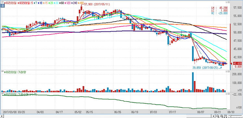Select the 10-day moving average legend
This screenshot has height=118, width=243.
[x=40, y=3]
